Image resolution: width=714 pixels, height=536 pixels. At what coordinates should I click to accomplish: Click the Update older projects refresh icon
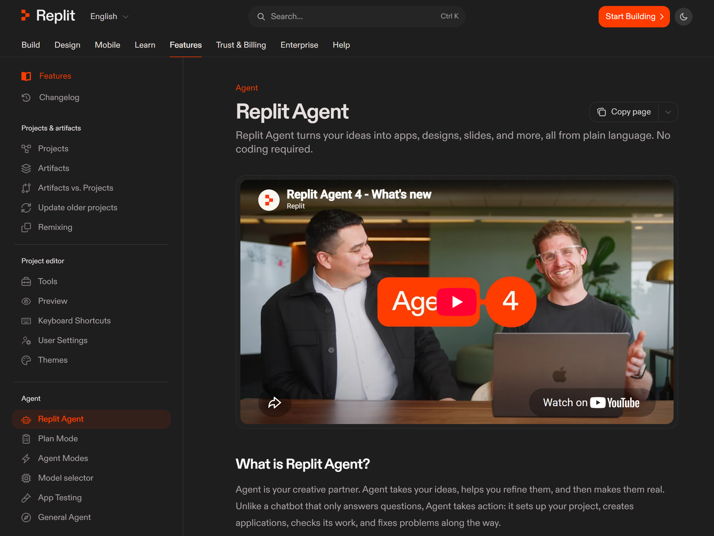pyautogui.click(x=26, y=208)
